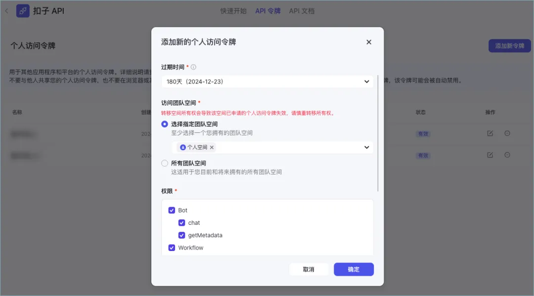Click the 确定 confirm button

(x=354, y=269)
